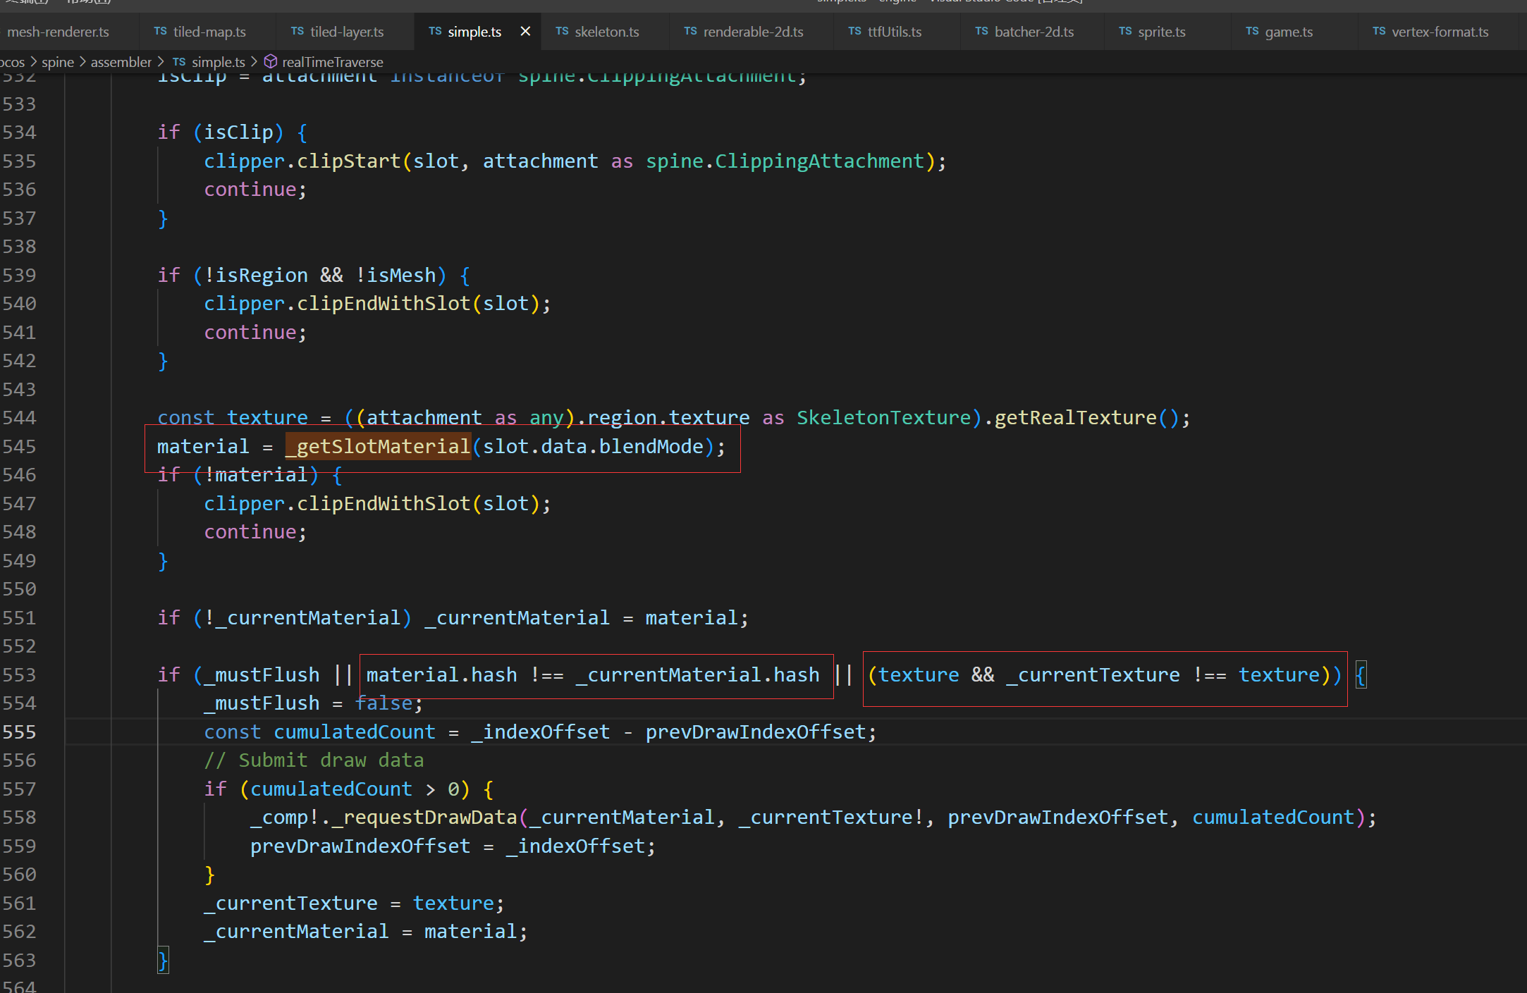Click the _getSlotMaterial function call

(379, 447)
